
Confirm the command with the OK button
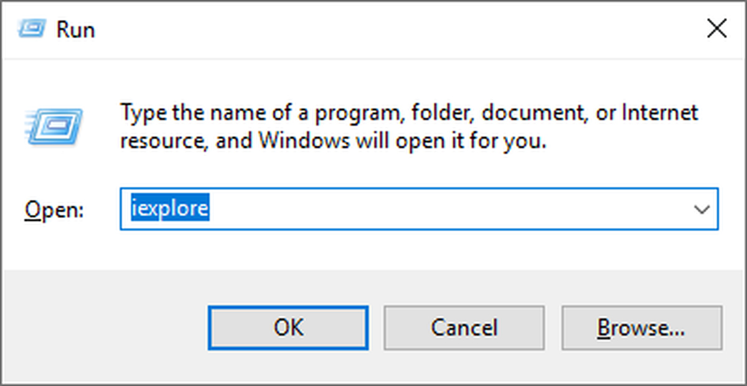pos(288,327)
